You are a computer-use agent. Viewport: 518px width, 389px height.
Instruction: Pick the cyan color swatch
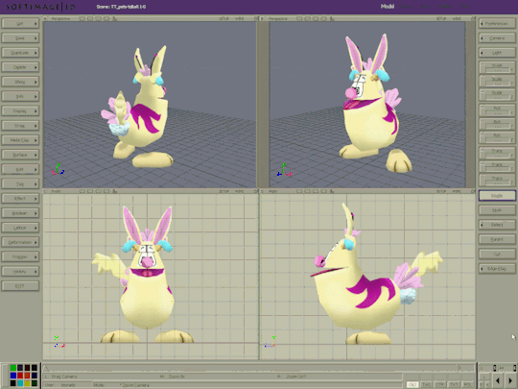click(x=20, y=382)
